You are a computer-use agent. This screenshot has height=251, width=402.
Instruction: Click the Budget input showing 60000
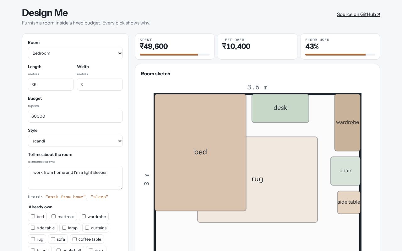[x=75, y=116]
